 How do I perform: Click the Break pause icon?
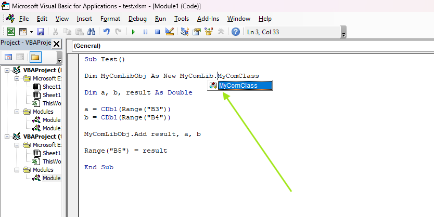click(x=145, y=32)
